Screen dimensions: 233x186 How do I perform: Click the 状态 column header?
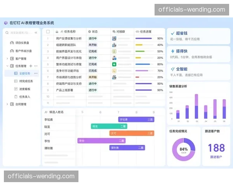pos(98,32)
